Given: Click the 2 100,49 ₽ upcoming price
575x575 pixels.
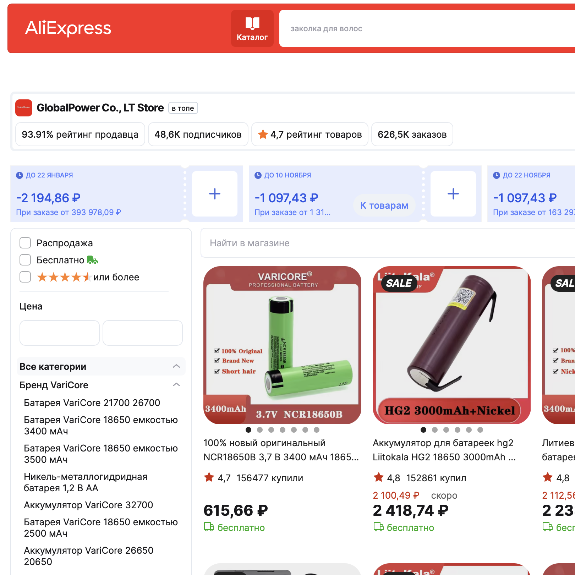Looking at the screenshot, I should 396,495.
